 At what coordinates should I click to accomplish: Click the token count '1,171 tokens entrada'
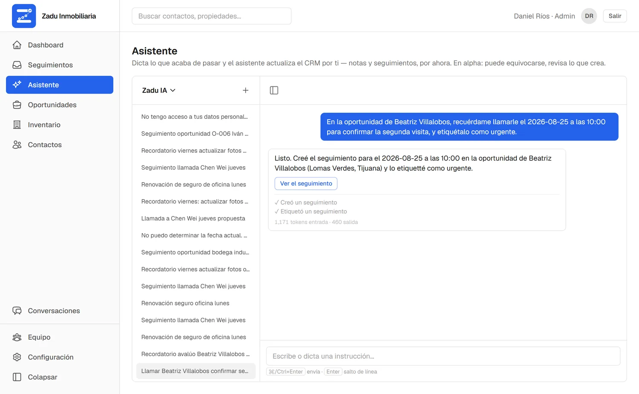click(301, 222)
